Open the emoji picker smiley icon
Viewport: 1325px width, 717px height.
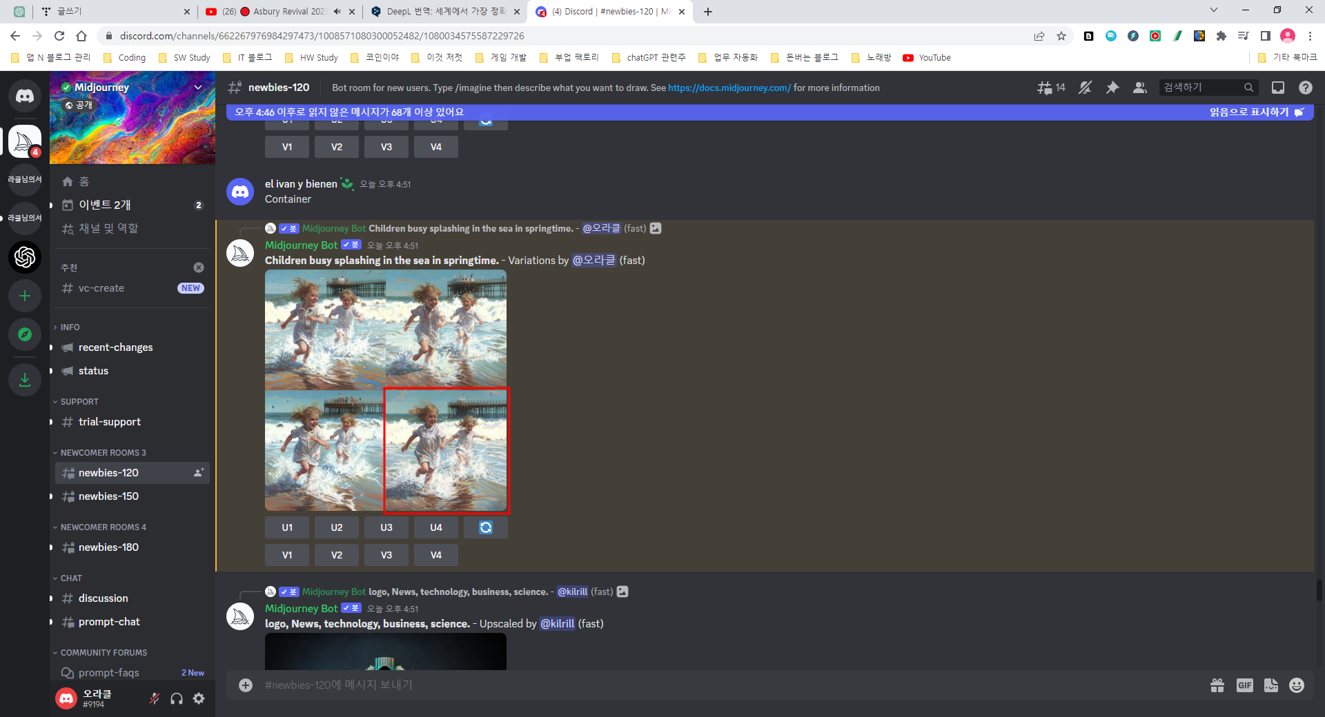click(x=1297, y=685)
